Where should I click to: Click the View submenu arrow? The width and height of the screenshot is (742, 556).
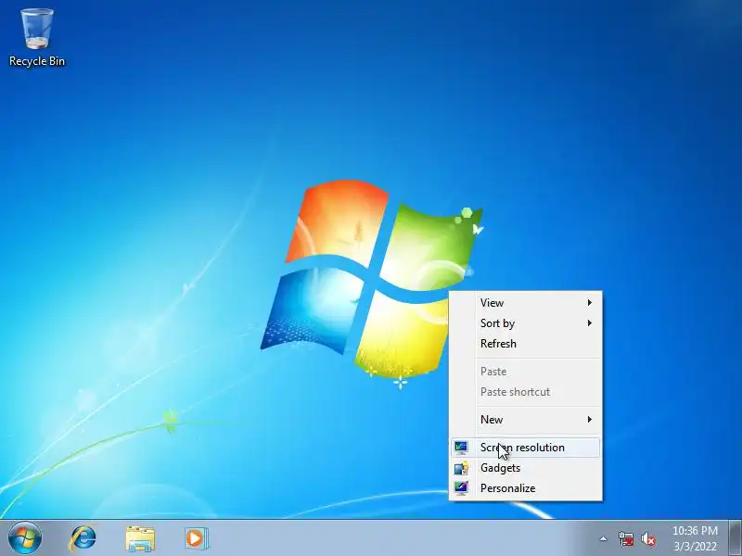[x=590, y=303]
